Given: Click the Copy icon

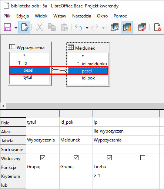Looking at the screenshot, I should click(x=52, y=27).
